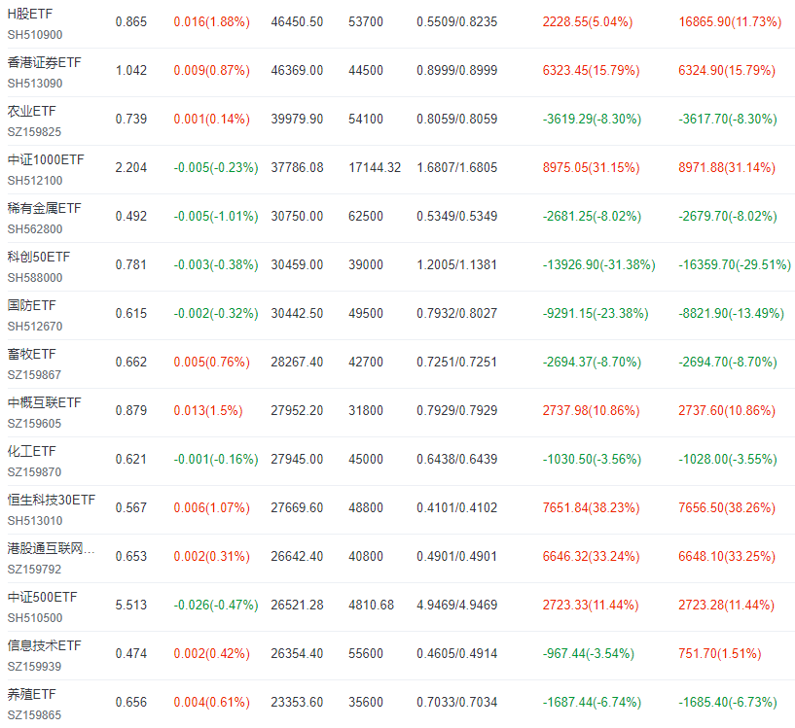Screen dimensions: 795x728
Task: Click profit 6323.45(15.79%)
Action: coord(592,71)
